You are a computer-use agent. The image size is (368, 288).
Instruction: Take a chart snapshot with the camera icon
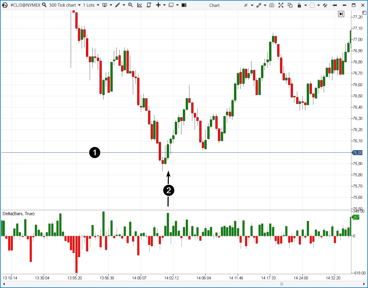272,5
